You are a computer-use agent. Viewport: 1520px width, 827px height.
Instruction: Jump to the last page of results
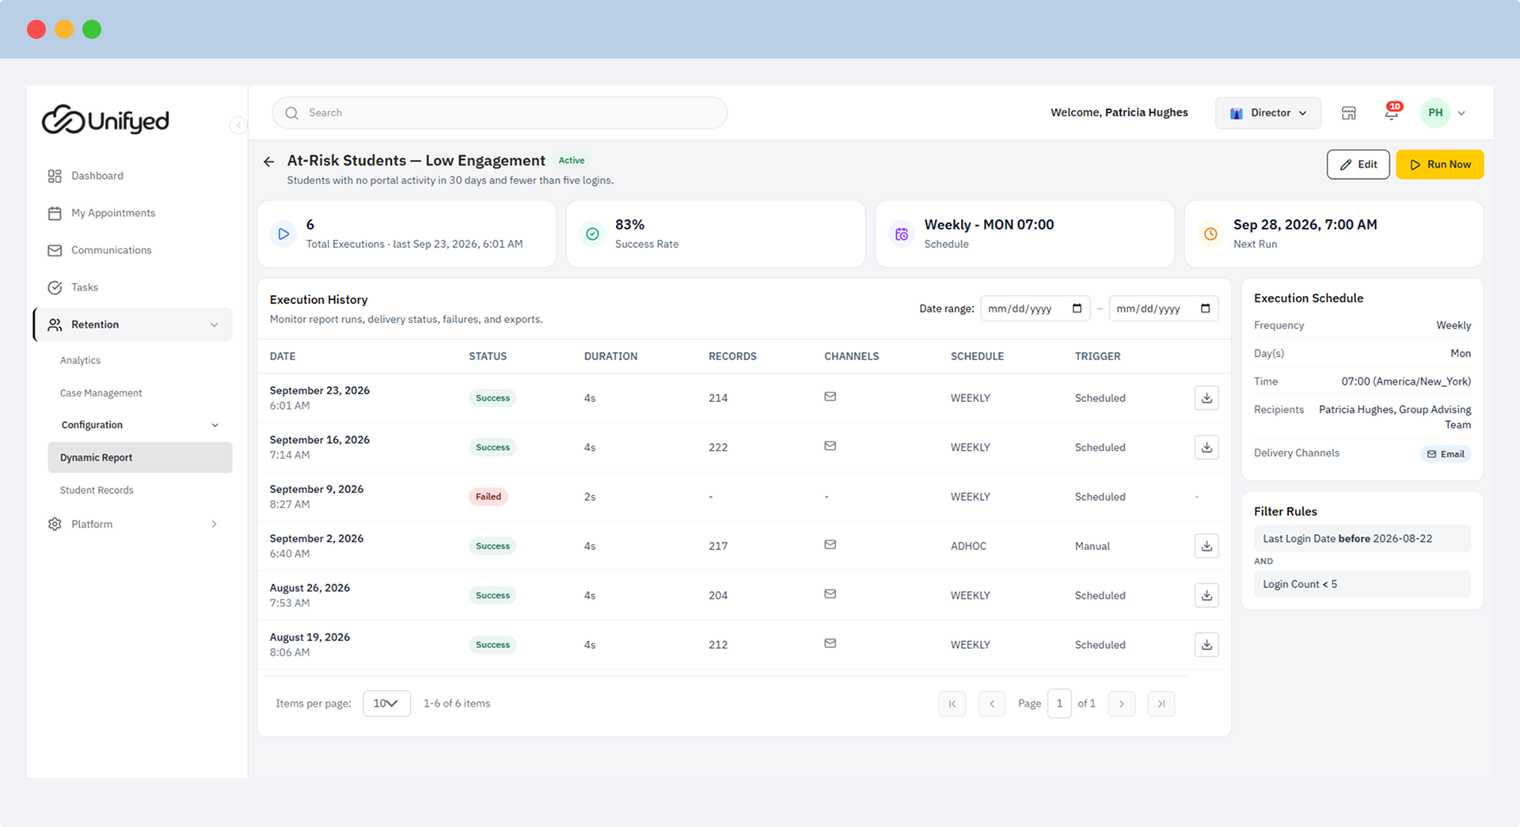[1161, 704]
